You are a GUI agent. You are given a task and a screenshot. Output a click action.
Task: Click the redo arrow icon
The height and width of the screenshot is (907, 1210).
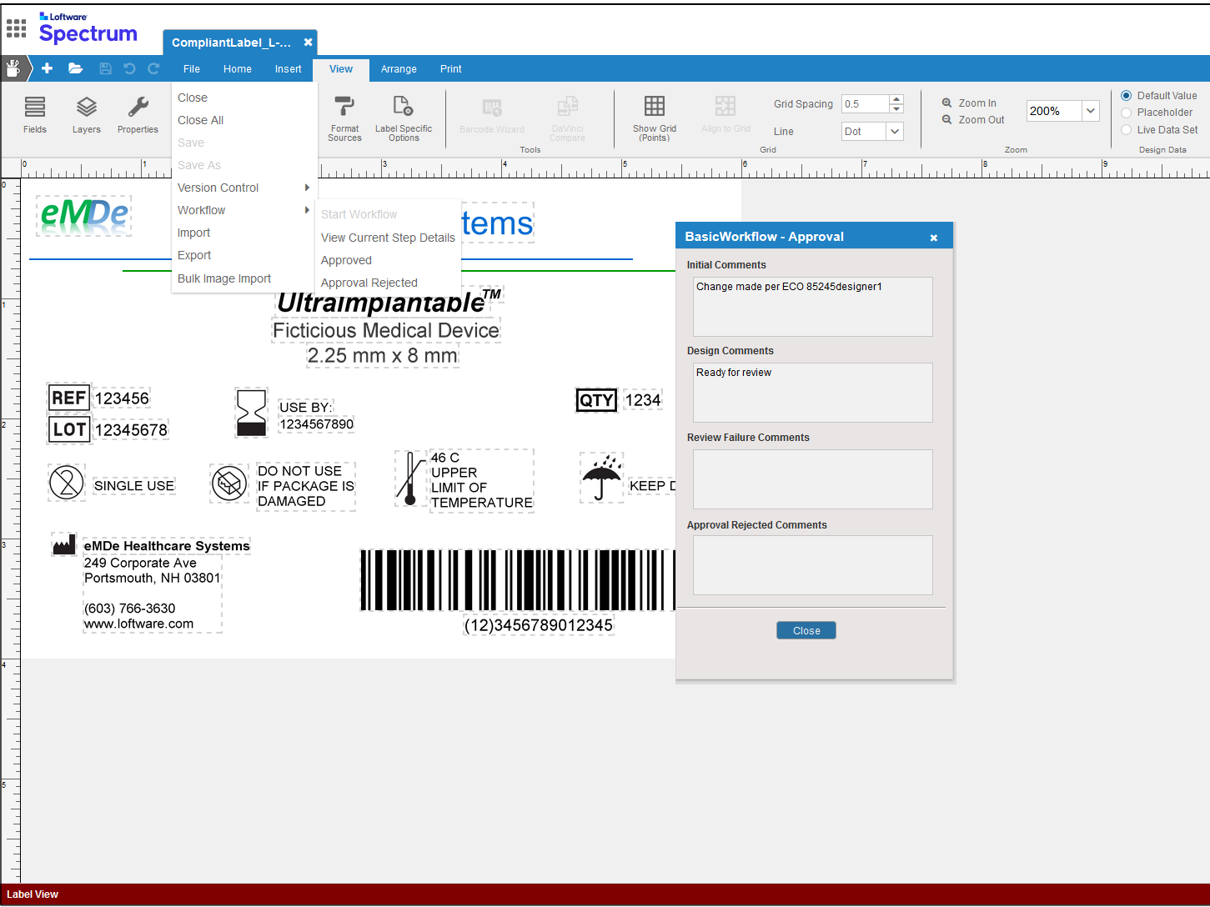(153, 68)
